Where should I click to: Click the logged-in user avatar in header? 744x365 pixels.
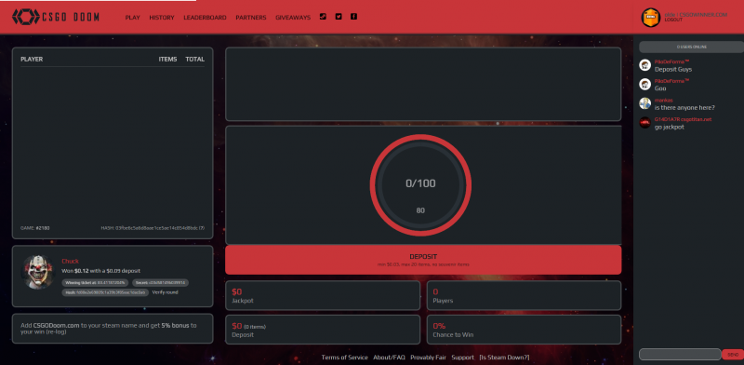coord(650,18)
